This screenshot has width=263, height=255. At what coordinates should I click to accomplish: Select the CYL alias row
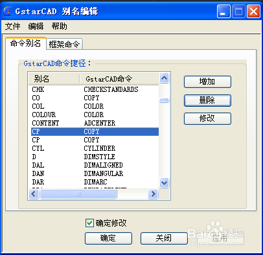pos(95,148)
